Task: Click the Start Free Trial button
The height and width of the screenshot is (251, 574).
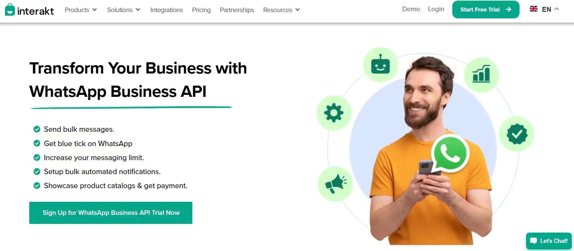Action: [486, 9]
